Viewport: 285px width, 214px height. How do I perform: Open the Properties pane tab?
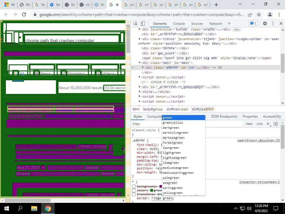pyautogui.click(x=250, y=116)
